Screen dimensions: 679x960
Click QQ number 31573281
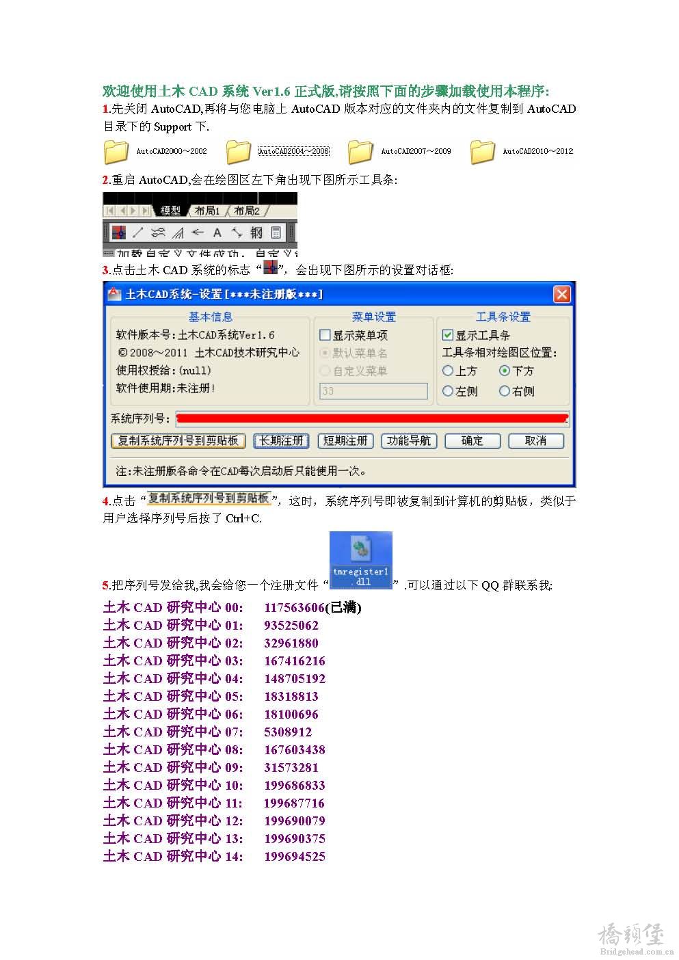tap(291, 767)
